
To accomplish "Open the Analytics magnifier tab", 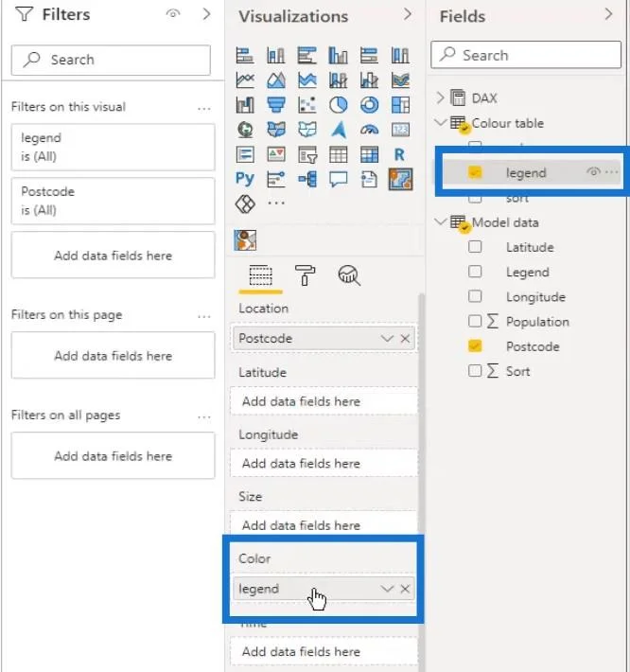I will pyautogui.click(x=349, y=275).
